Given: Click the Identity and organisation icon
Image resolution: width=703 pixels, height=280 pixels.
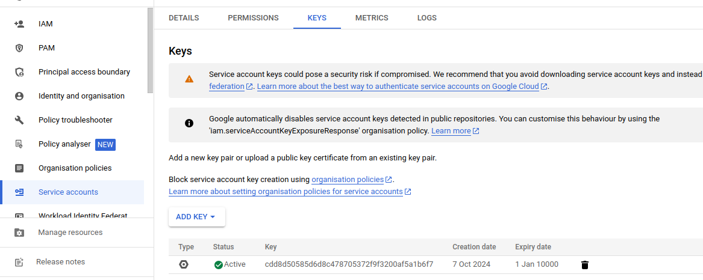Looking at the screenshot, I should pos(19,96).
